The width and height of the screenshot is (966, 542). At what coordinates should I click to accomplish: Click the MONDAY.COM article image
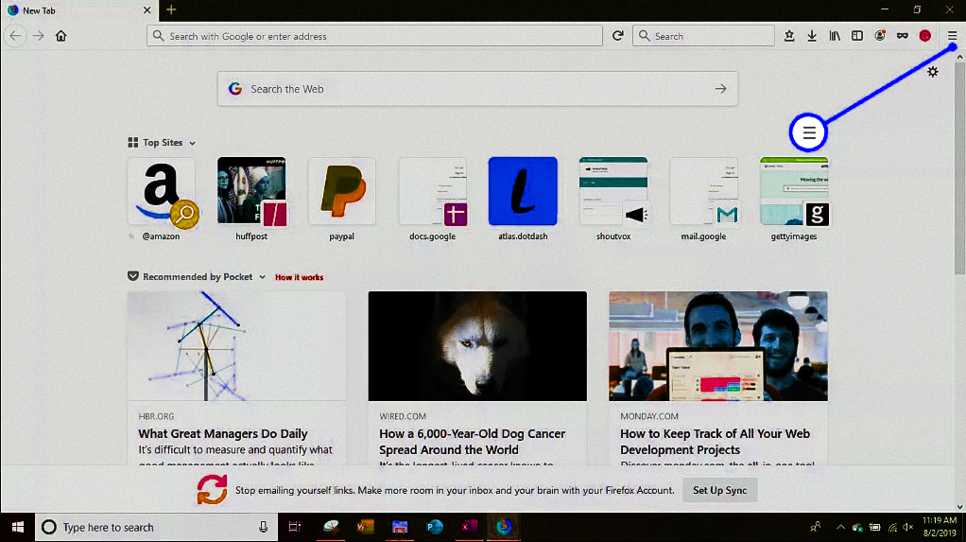click(718, 346)
